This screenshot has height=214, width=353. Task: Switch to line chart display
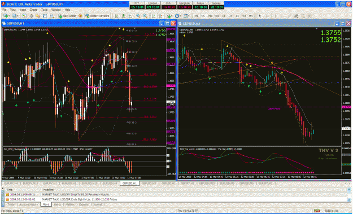(x=130, y=16)
